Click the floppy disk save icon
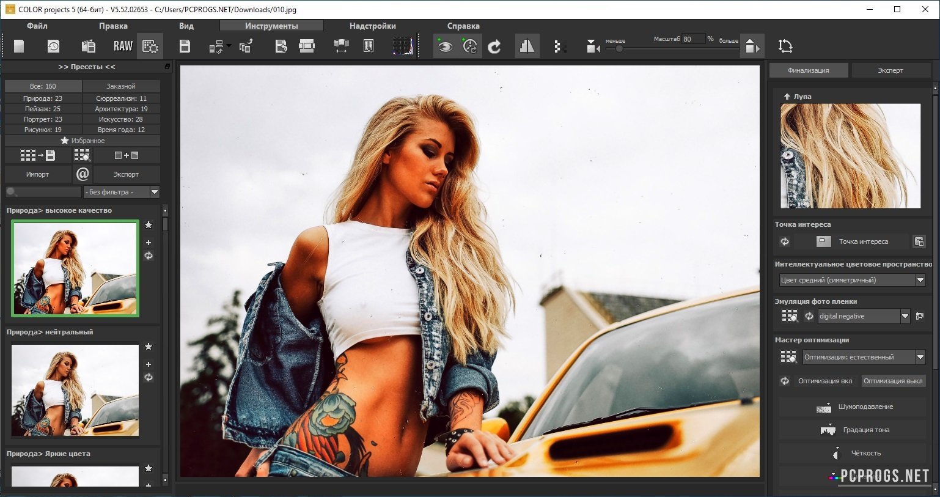Screen dimensions: 940x497 tap(185, 46)
